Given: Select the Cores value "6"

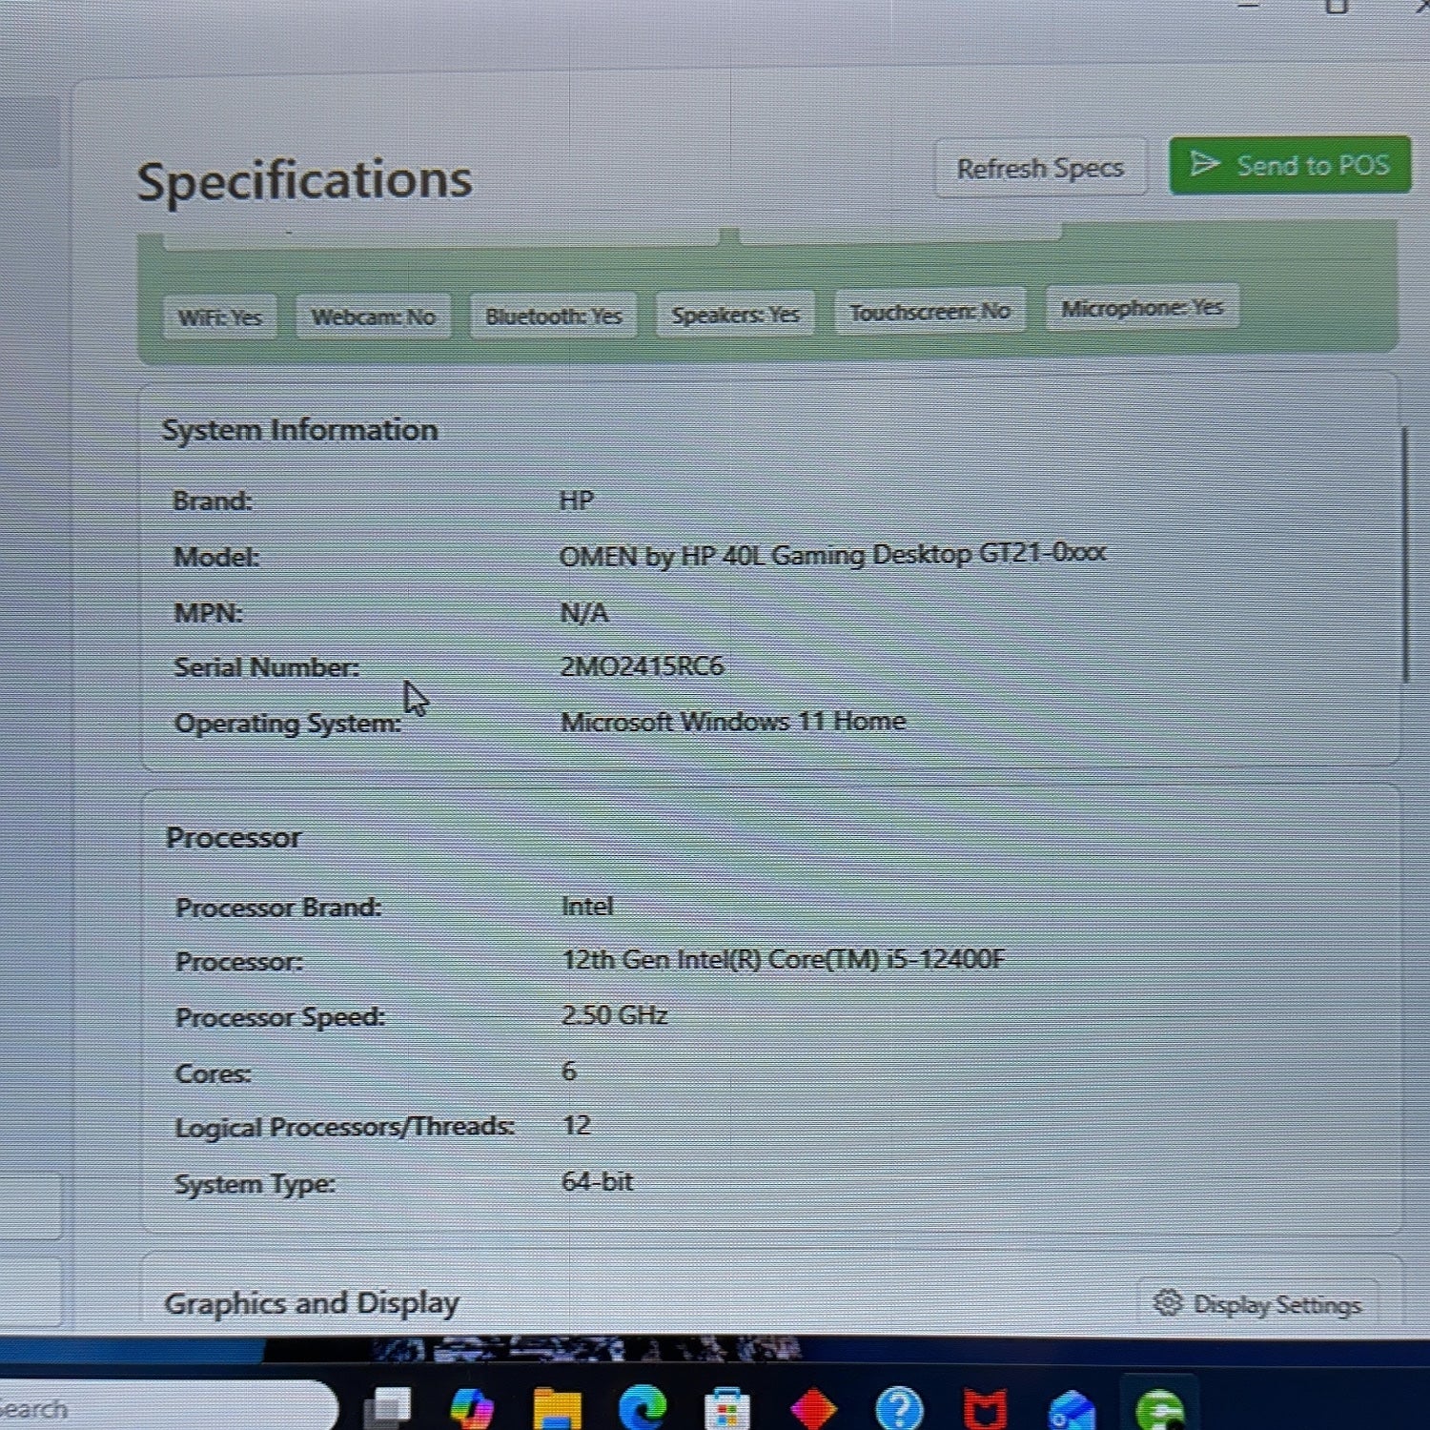Looking at the screenshot, I should point(569,1071).
